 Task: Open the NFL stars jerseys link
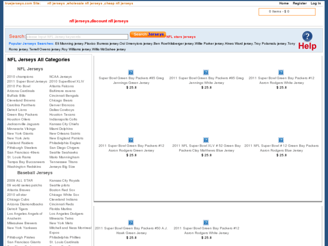coord(181,37)
